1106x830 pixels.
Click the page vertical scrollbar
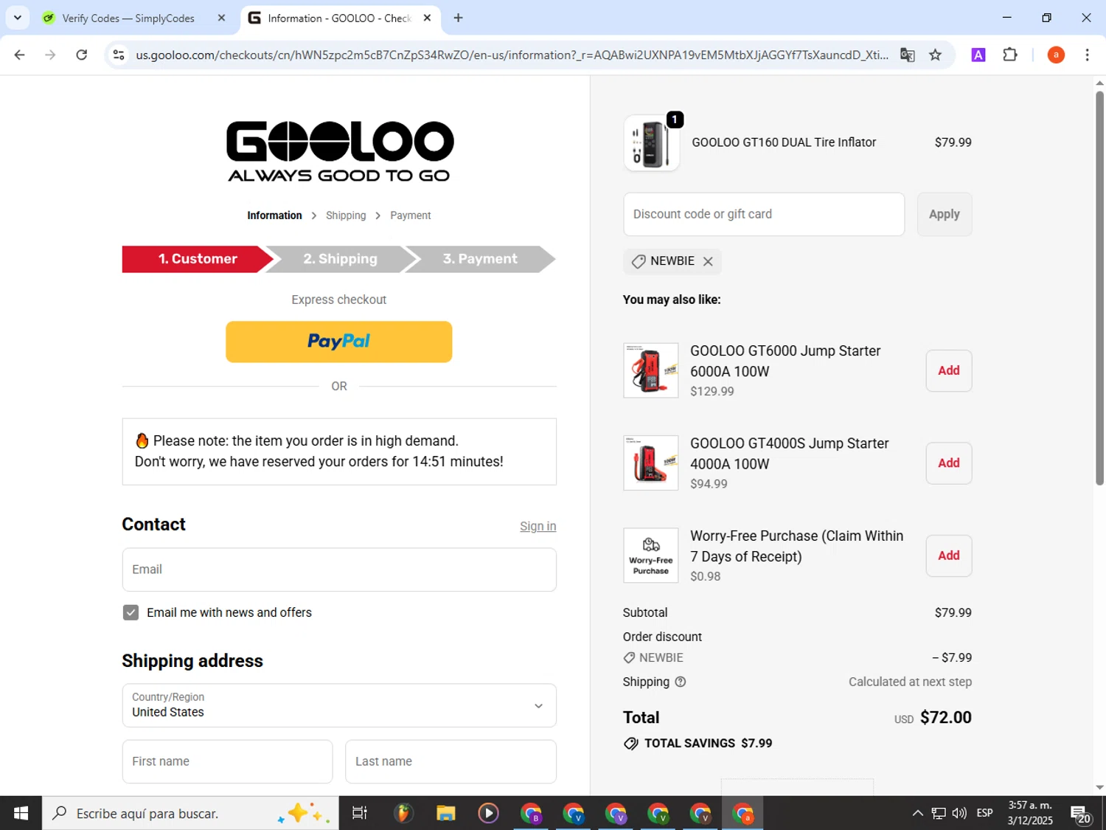pos(1099,288)
